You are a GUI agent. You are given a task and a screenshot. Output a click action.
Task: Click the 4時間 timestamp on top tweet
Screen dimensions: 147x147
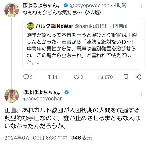pos(120,6)
